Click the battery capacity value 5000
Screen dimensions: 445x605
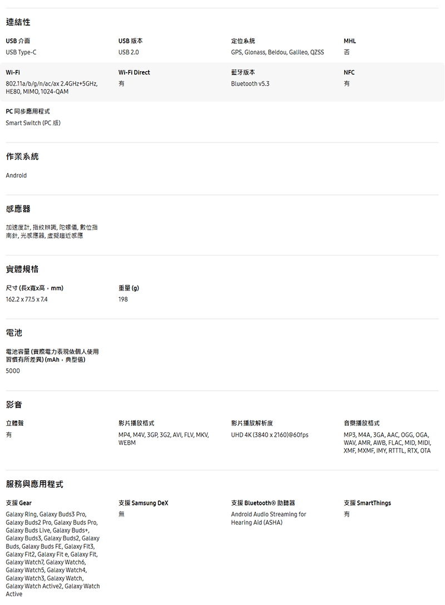(13, 371)
